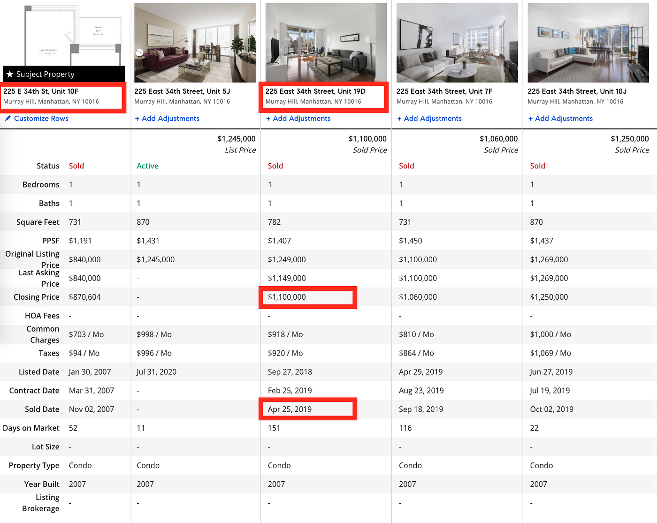657x523 pixels.
Task: Click the plus icon for Unit 7F adjustments
Action: click(399, 118)
